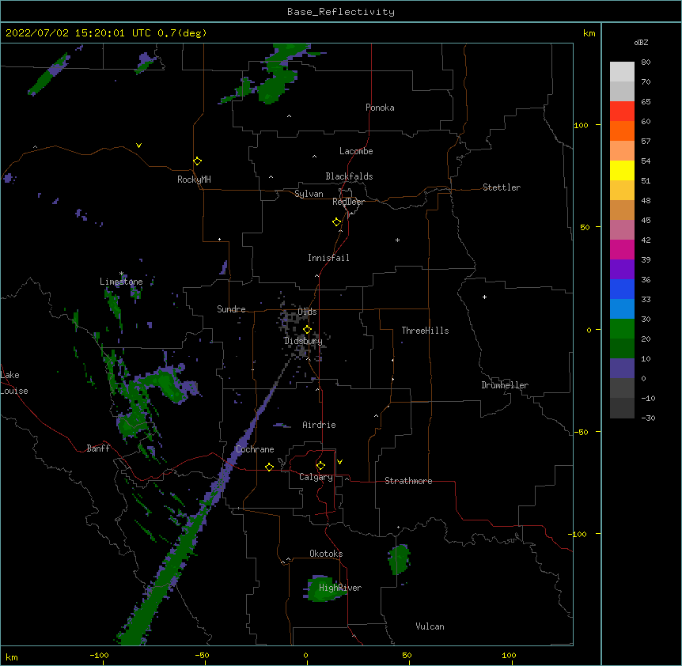Image resolution: width=682 pixels, height=666 pixels.
Task: Click the yellow V marker northwest of RockyMH
Action: (138, 146)
